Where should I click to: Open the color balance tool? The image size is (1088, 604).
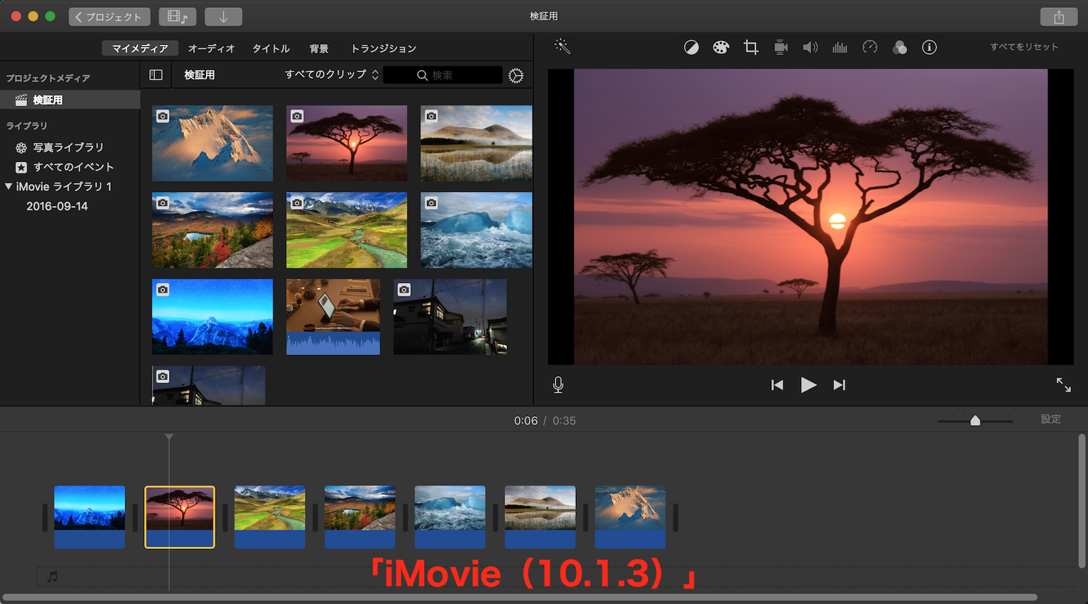coord(691,47)
